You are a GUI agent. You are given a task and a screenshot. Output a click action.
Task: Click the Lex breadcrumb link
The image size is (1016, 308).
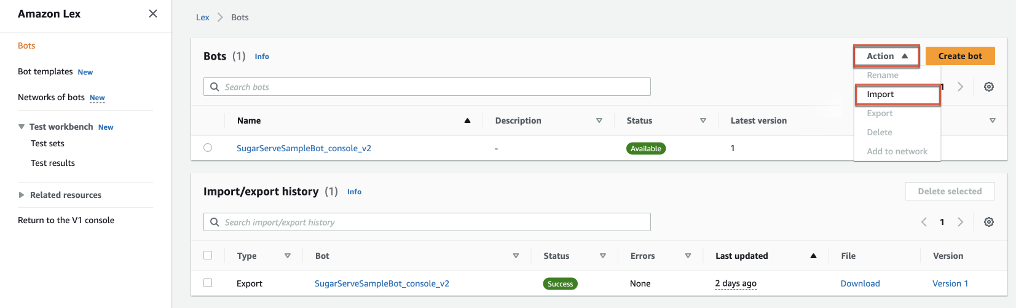[203, 17]
